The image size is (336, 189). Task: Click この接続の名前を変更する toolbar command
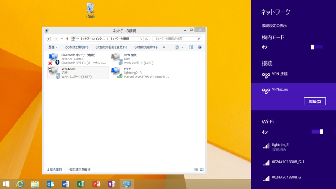[111, 47]
